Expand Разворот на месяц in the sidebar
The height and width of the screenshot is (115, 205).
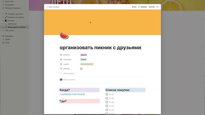(x=3, y=14)
